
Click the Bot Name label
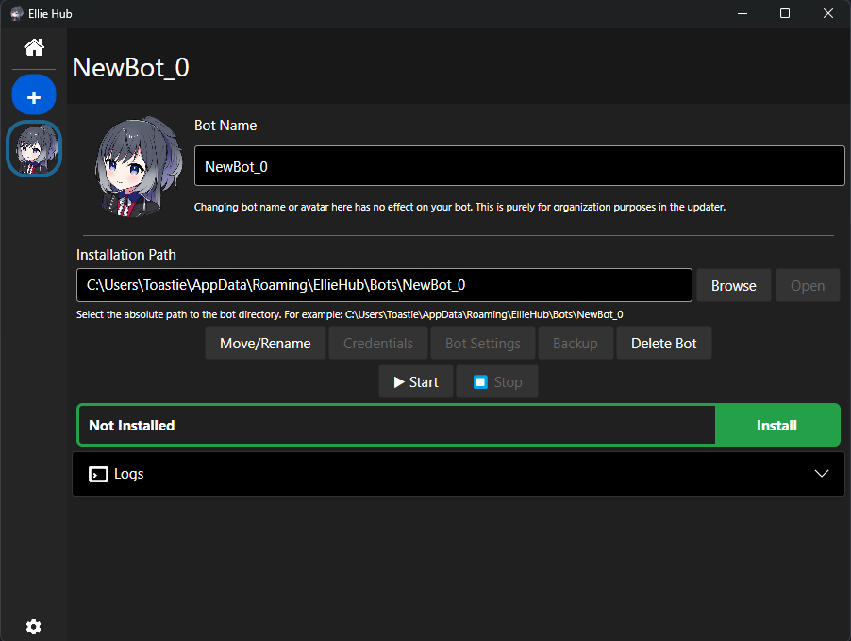(225, 126)
